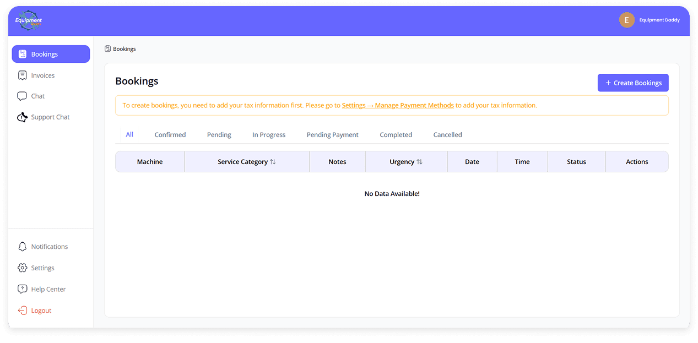
Task: Click the Help Center question icon
Action: tap(23, 289)
